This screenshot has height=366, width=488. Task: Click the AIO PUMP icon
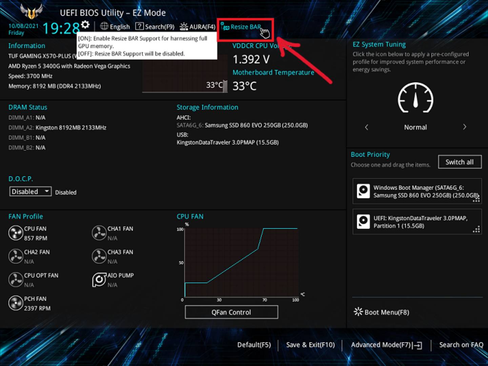pos(99,280)
